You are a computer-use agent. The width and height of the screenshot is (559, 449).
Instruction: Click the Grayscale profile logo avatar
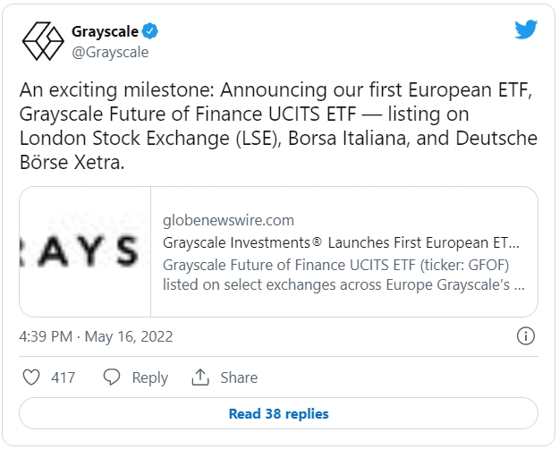pos(41,40)
